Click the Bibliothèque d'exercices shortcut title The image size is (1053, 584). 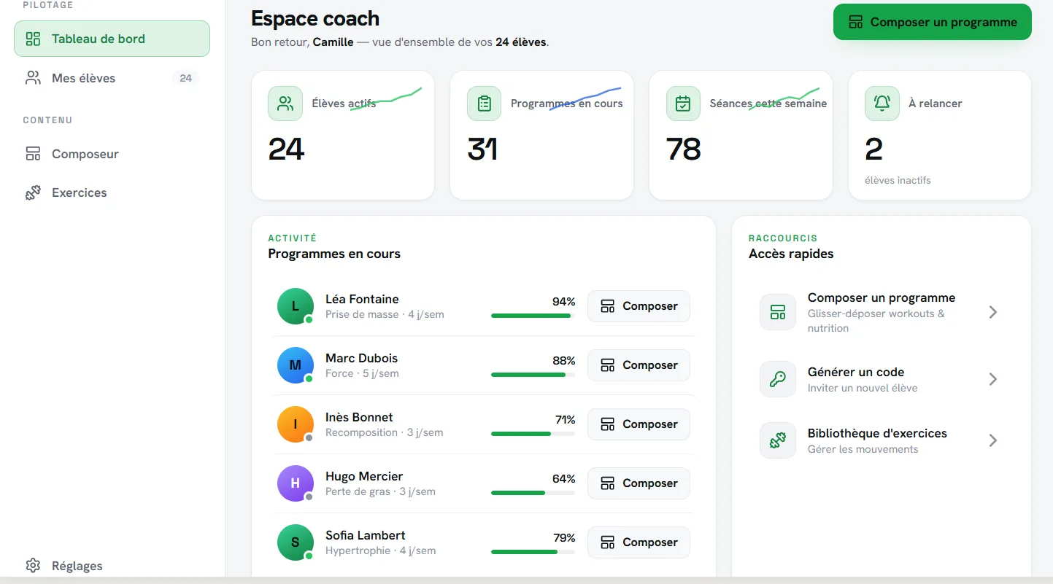tap(877, 433)
